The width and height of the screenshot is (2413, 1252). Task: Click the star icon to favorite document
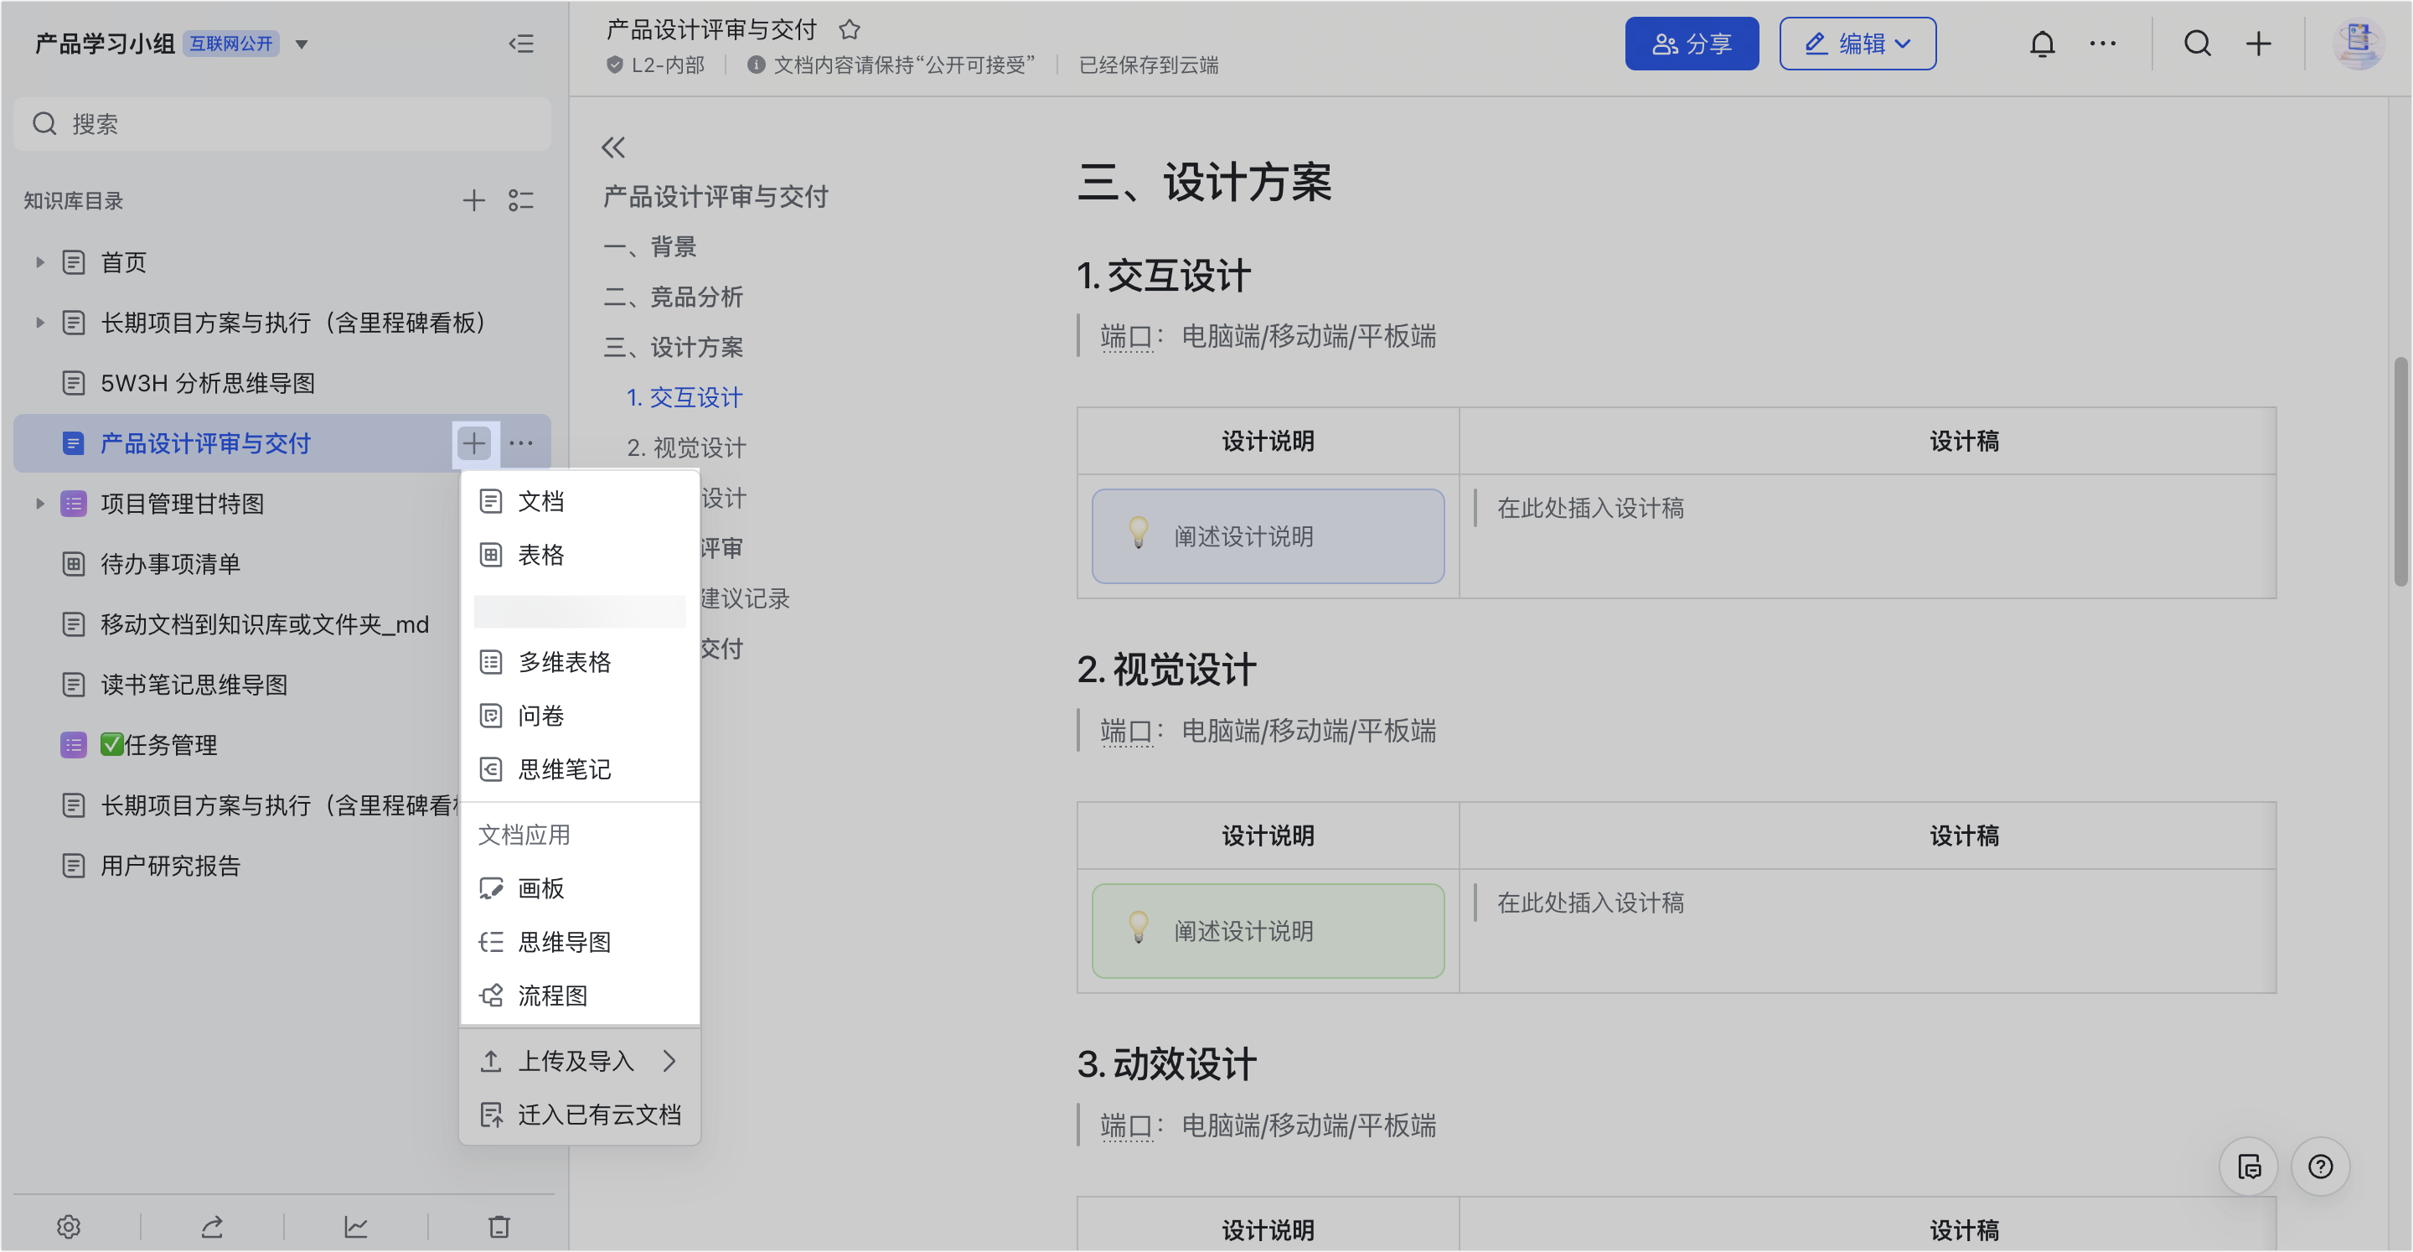point(849,30)
